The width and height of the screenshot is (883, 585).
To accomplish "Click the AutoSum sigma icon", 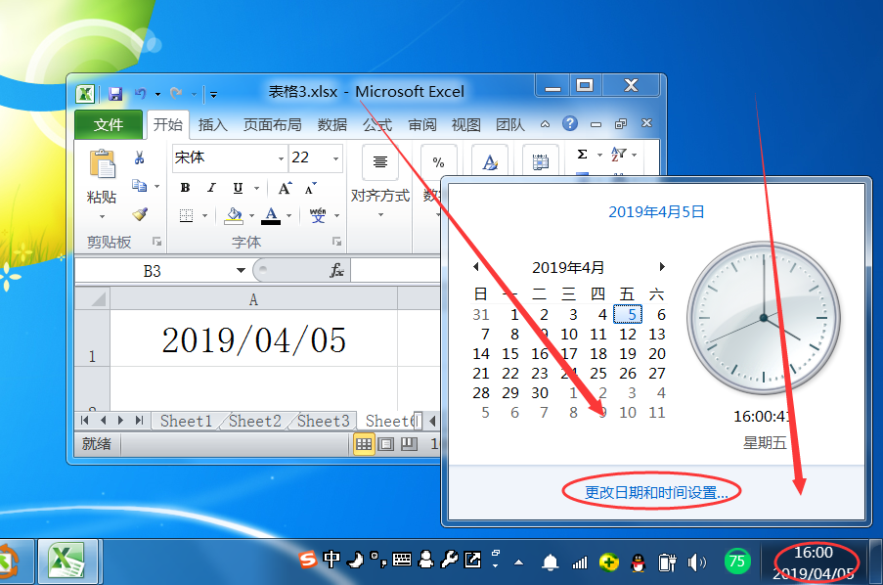I will click(582, 154).
